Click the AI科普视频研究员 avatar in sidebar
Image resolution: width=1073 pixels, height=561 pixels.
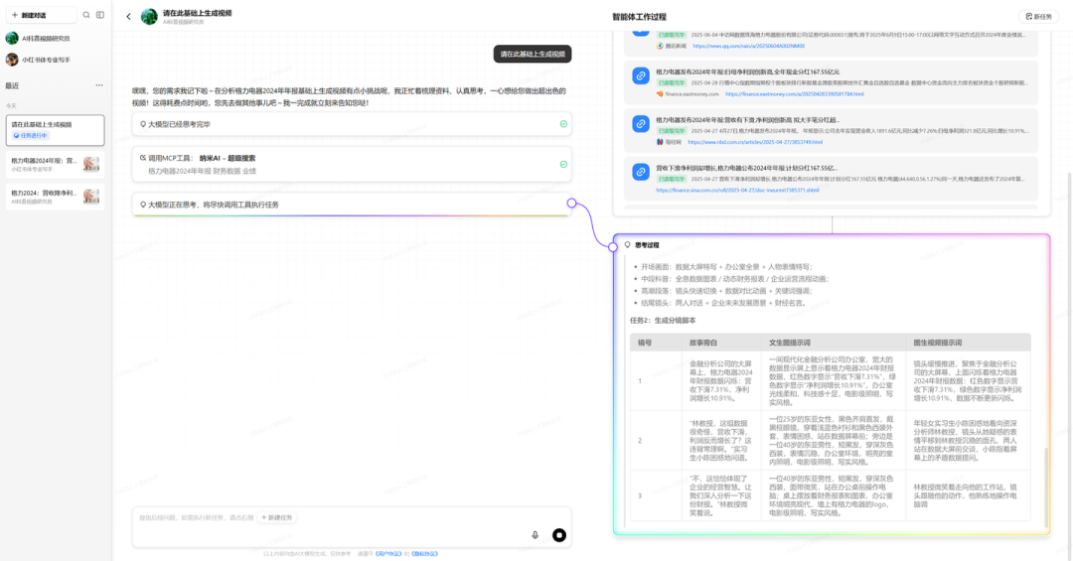click(12, 39)
